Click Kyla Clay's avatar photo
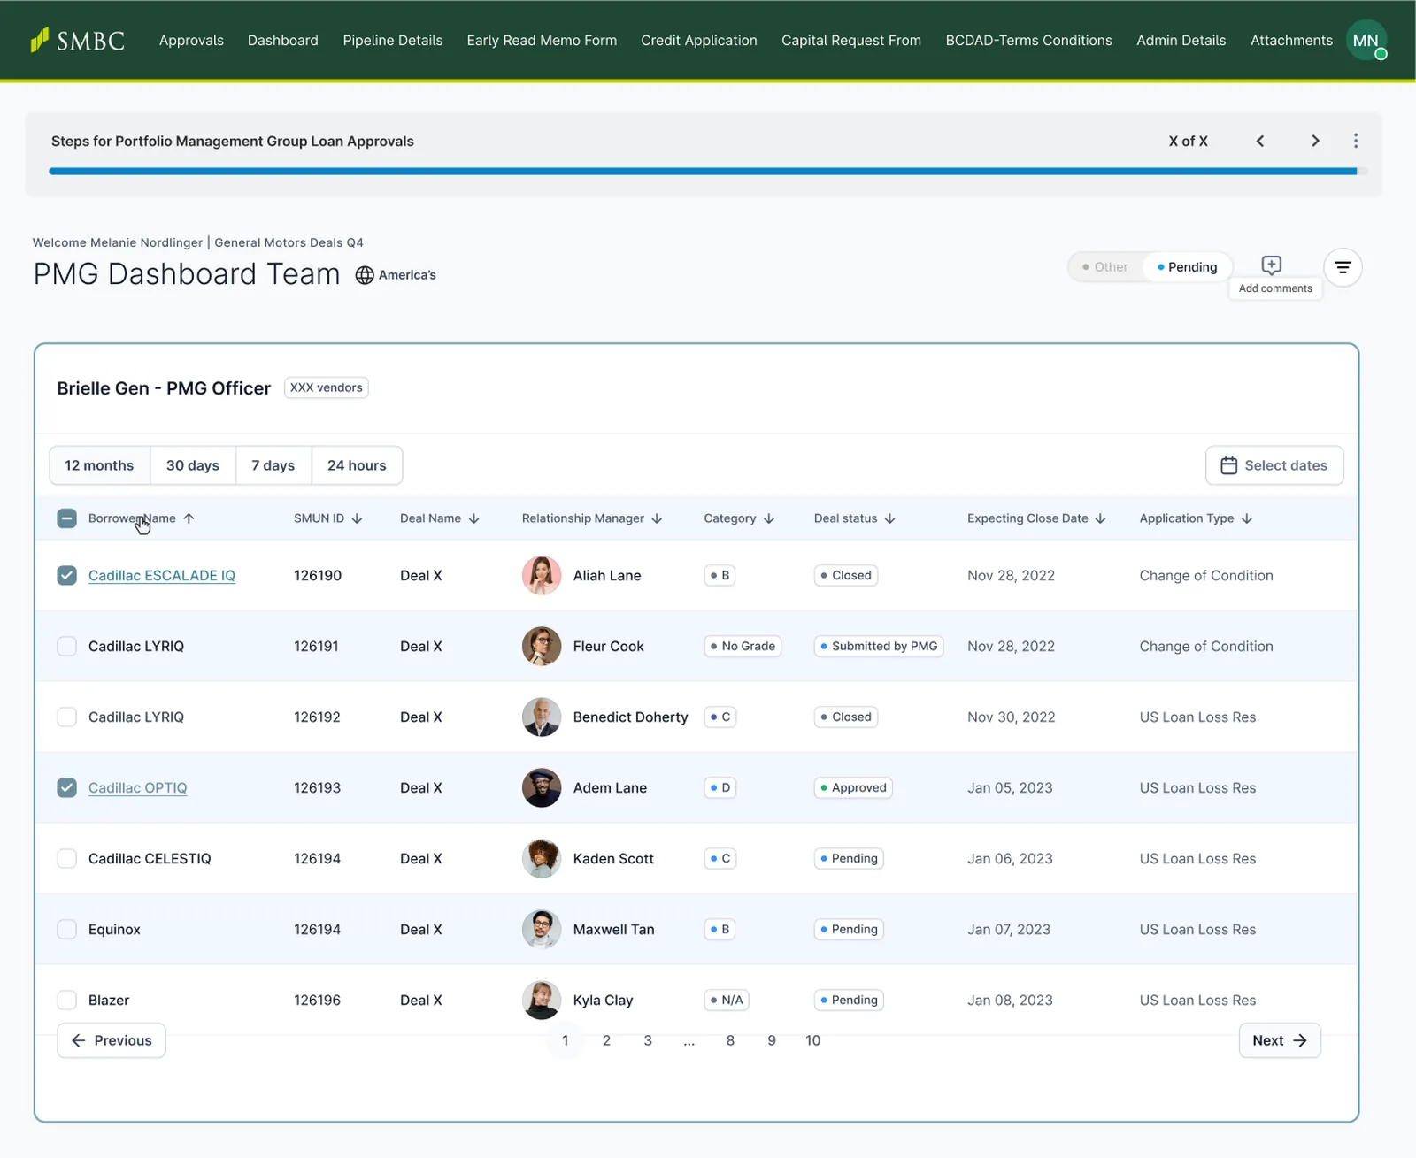Viewport: 1416px width, 1158px height. [x=542, y=1000]
